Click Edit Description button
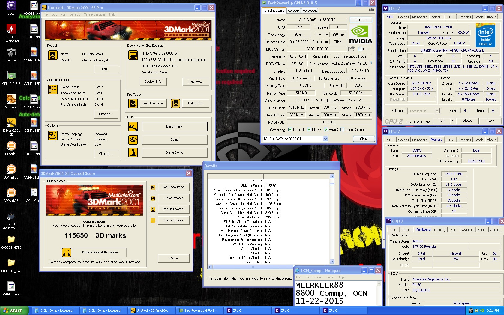Screen dimensions: 504x315 [173, 187]
